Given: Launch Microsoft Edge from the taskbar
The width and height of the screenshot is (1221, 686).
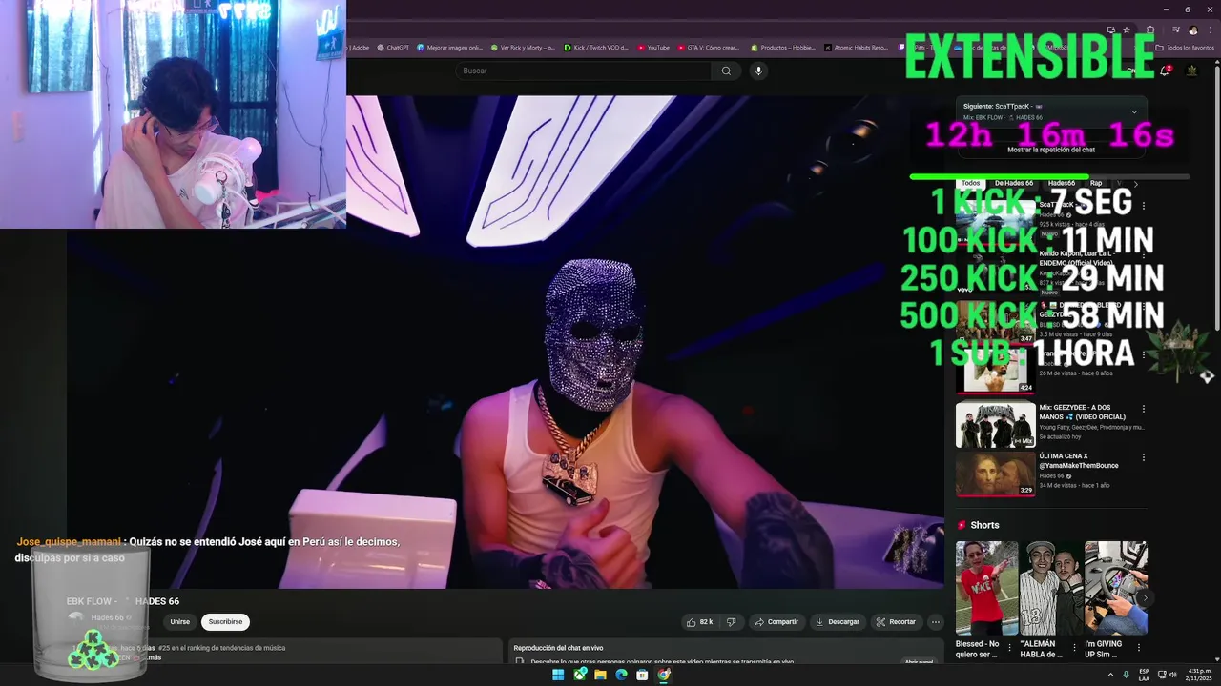Looking at the screenshot, I should coord(621,675).
